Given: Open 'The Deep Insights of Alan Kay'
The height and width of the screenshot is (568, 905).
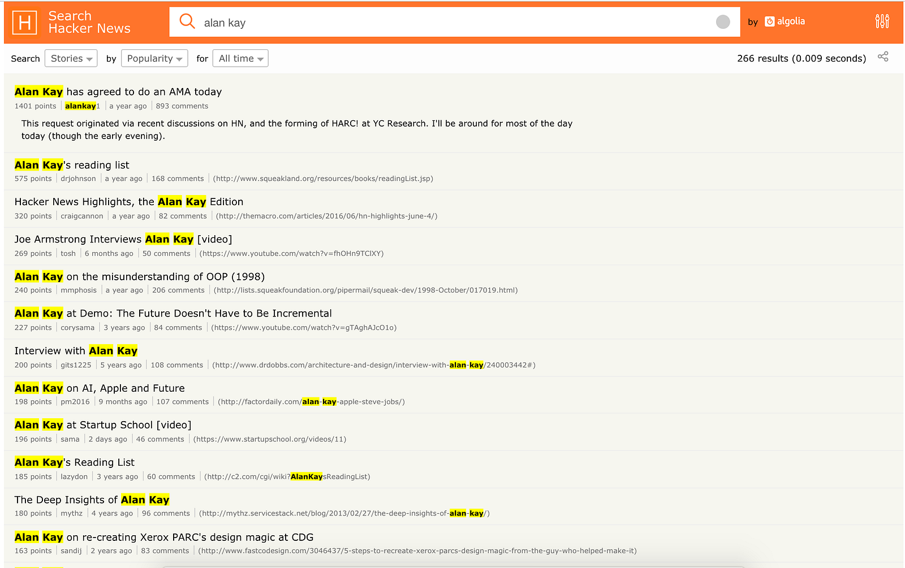Looking at the screenshot, I should click(92, 500).
